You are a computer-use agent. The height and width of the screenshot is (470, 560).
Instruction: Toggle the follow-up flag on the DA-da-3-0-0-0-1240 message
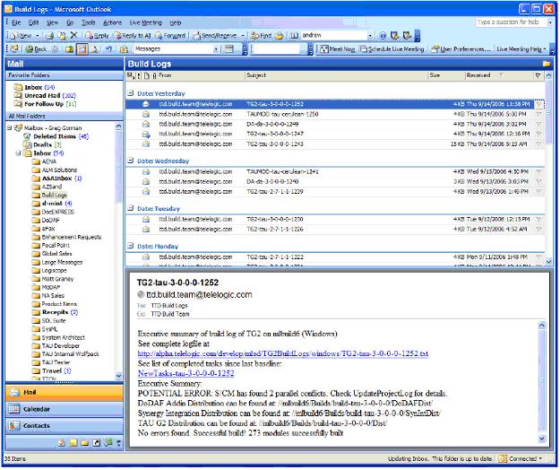click(538, 181)
